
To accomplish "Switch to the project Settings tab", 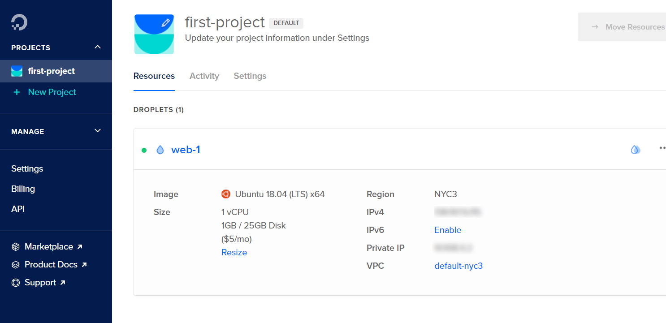I will (250, 76).
